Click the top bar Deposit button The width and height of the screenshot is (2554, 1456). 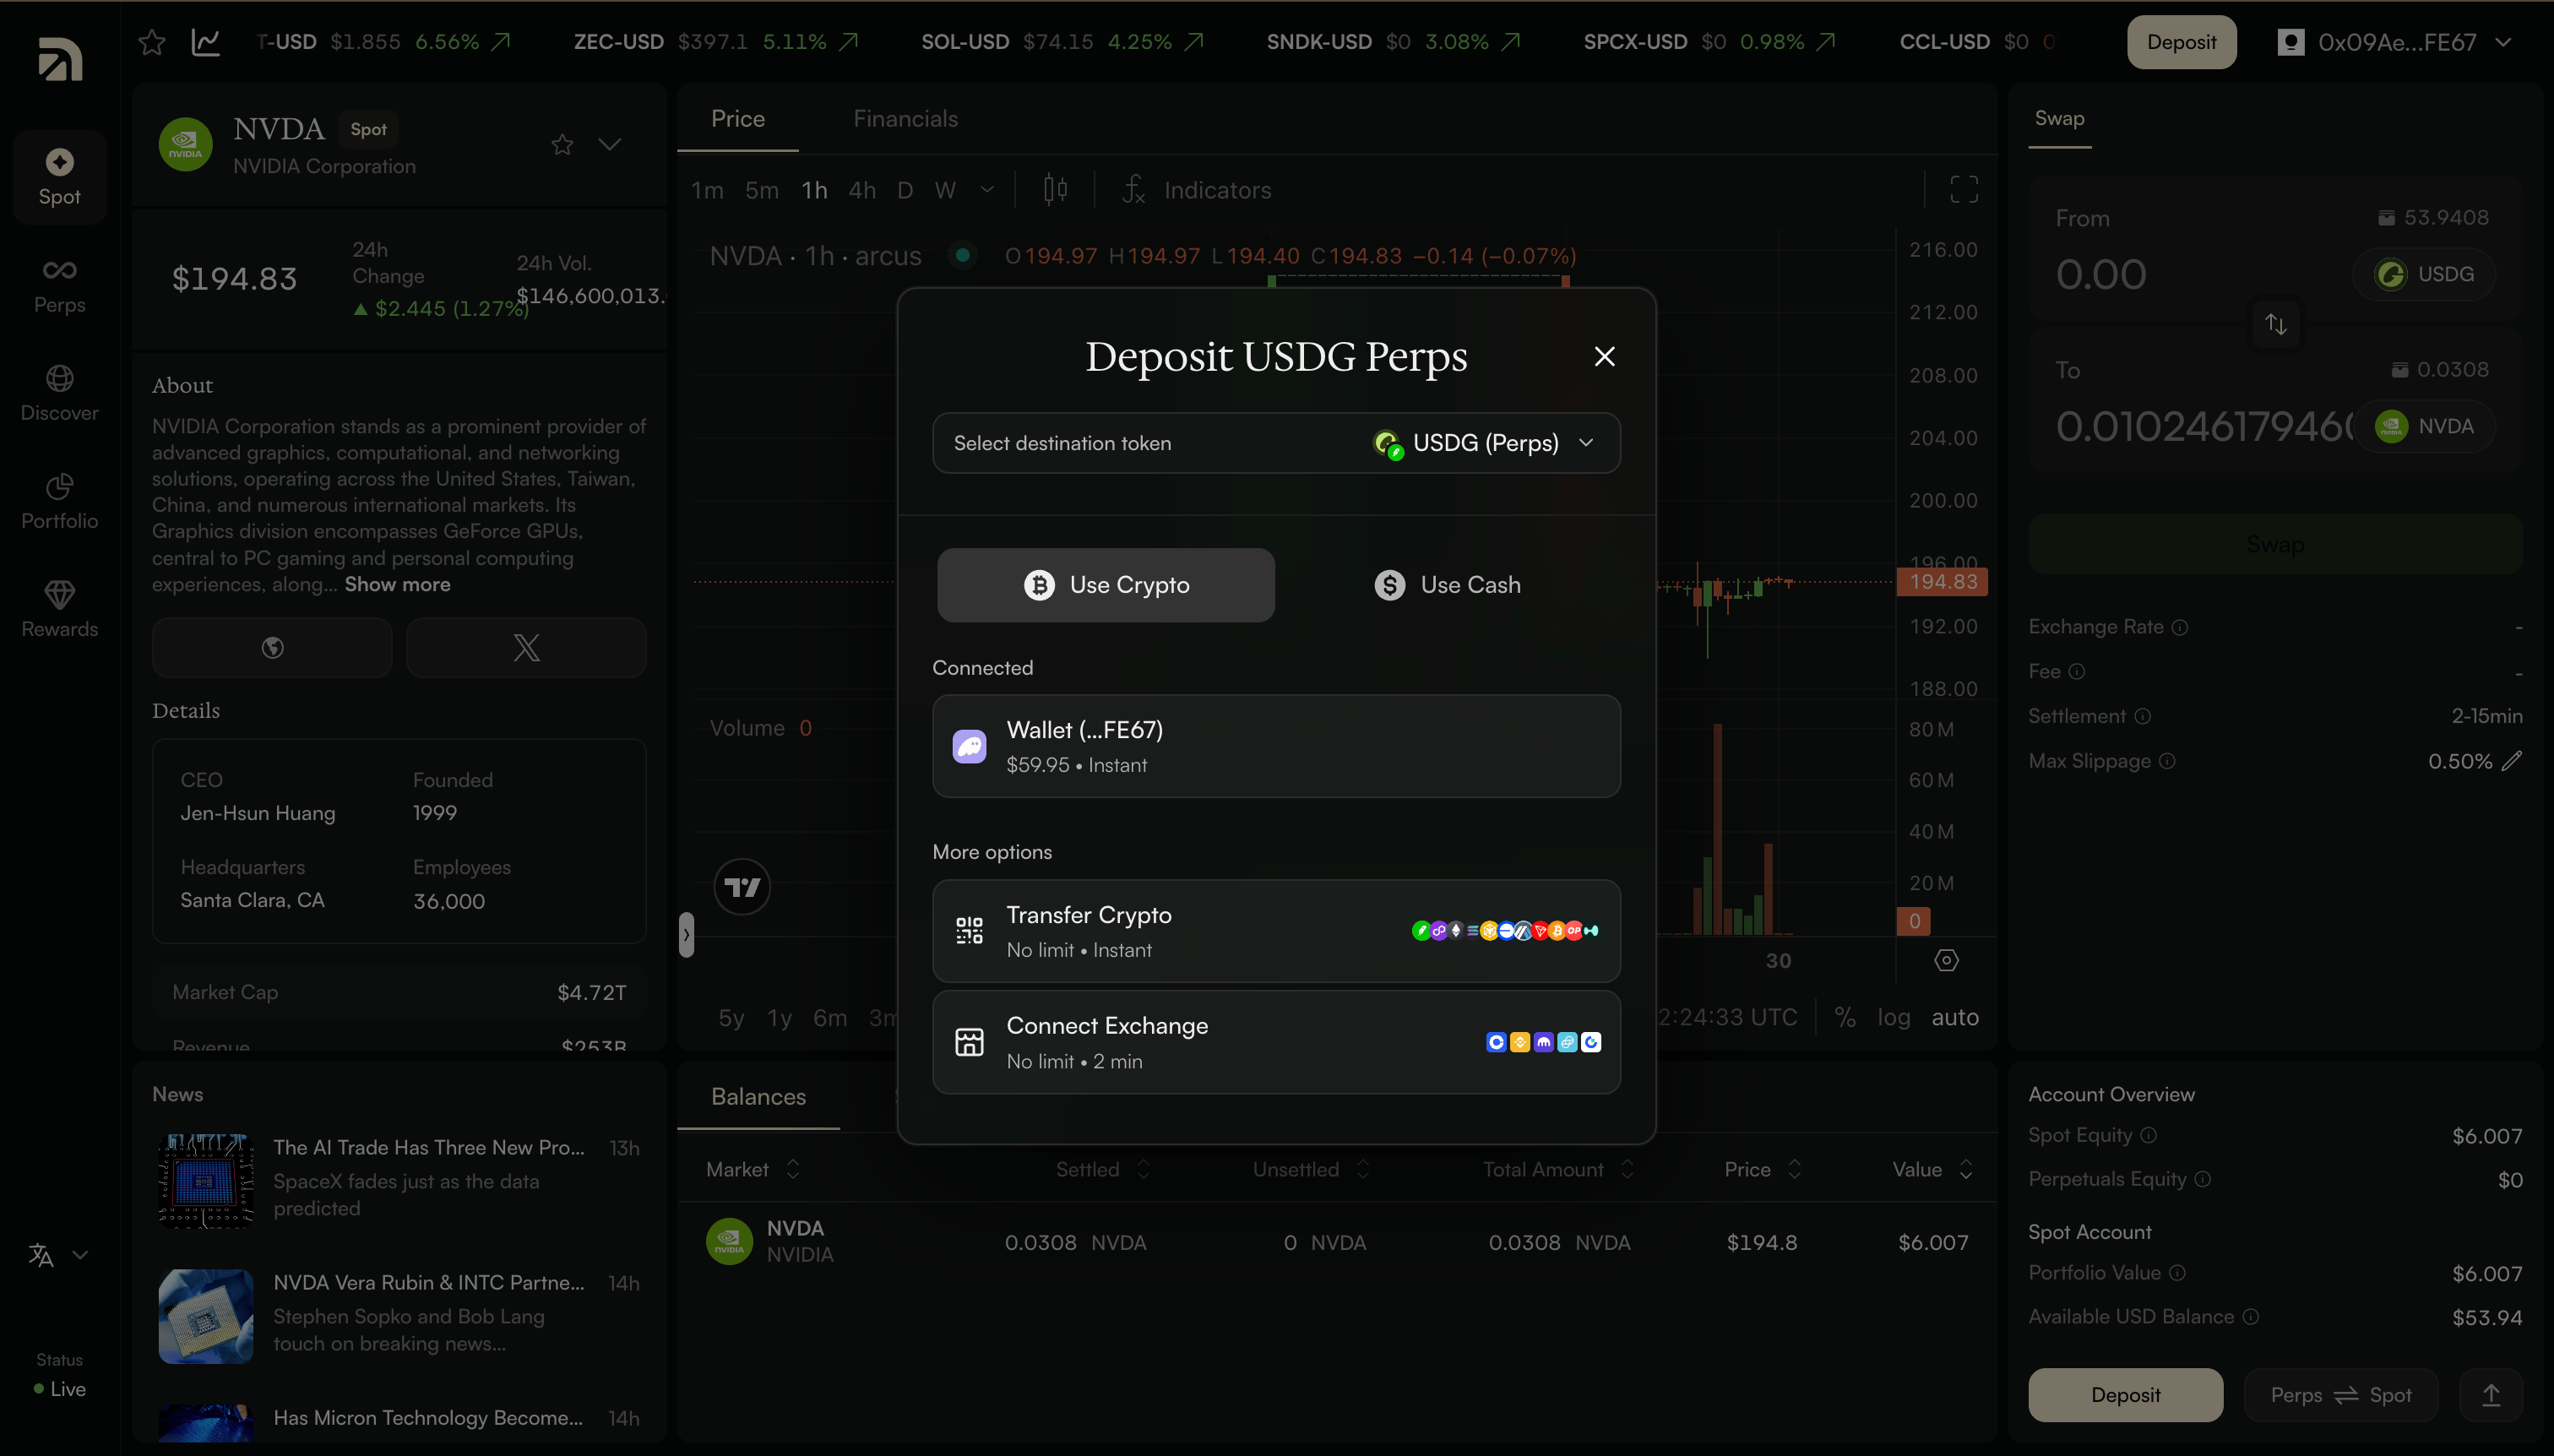pos(2181,42)
